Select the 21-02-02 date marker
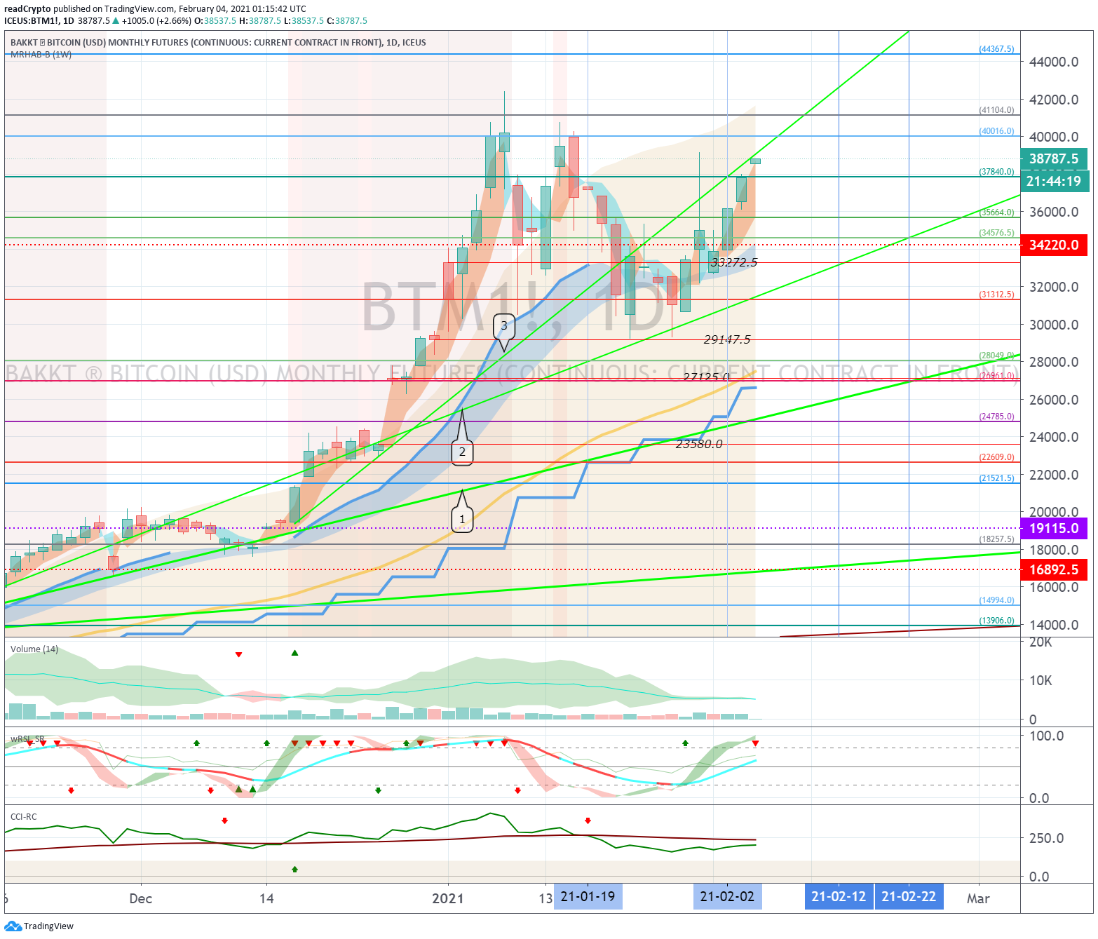Screen dimensions: 1098x939 [727, 896]
